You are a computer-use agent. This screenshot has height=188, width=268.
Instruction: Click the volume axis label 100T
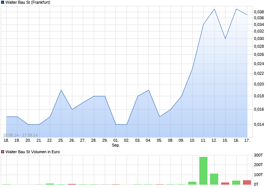pos(258,175)
